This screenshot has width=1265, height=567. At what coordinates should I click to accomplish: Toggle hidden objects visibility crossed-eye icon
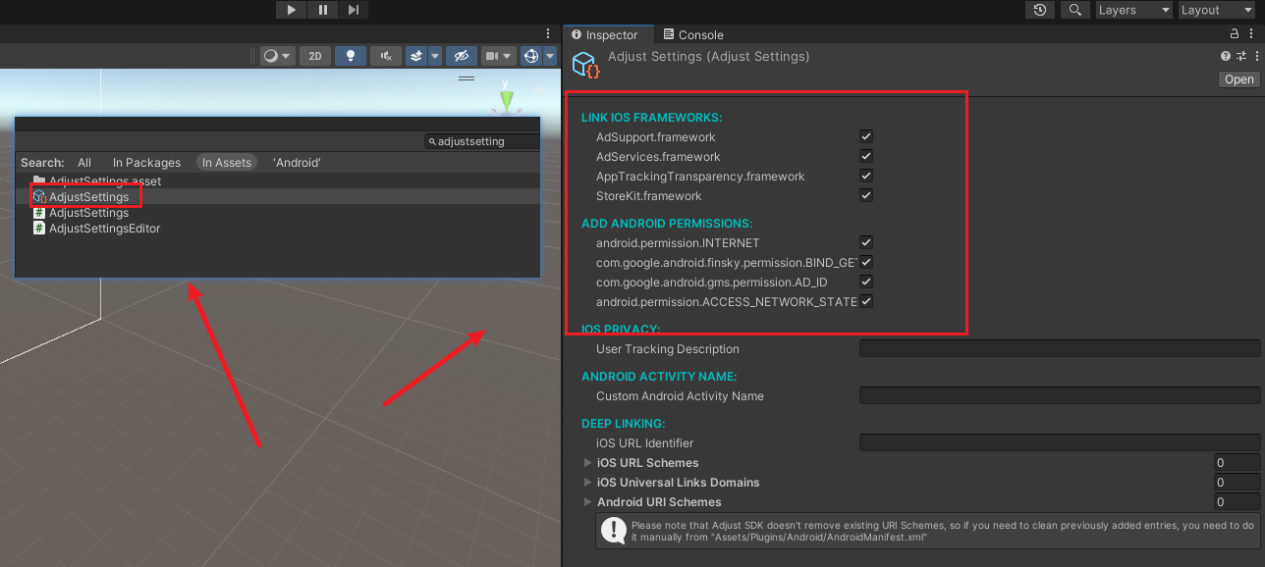(462, 56)
